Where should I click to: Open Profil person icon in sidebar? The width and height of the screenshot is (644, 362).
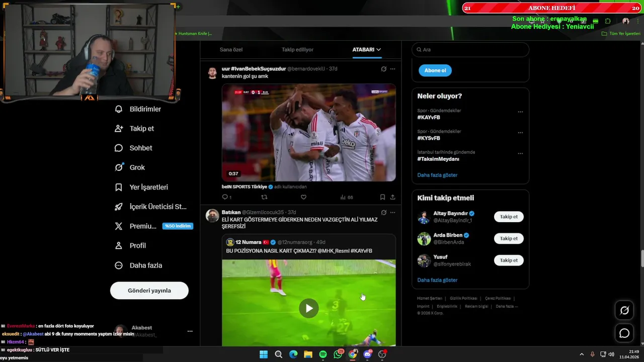pos(119,246)
